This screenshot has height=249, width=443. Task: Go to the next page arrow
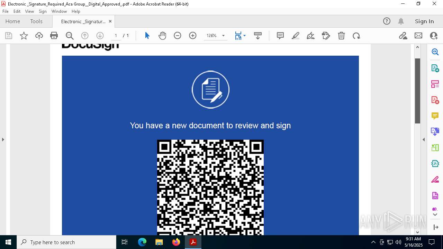(100, 36)
